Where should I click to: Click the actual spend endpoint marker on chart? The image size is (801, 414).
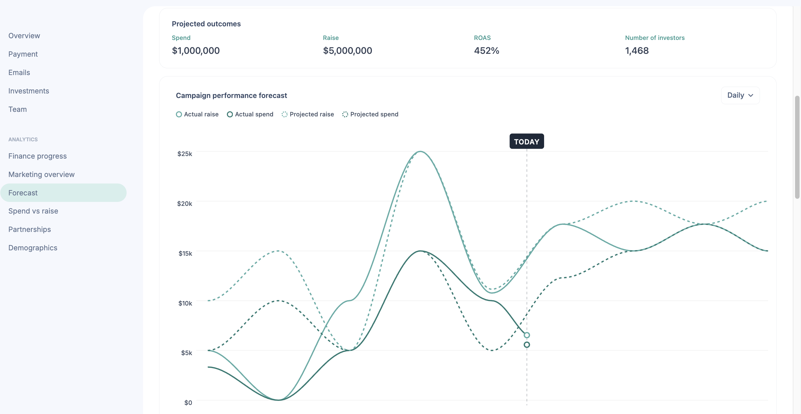click(527, 345)
